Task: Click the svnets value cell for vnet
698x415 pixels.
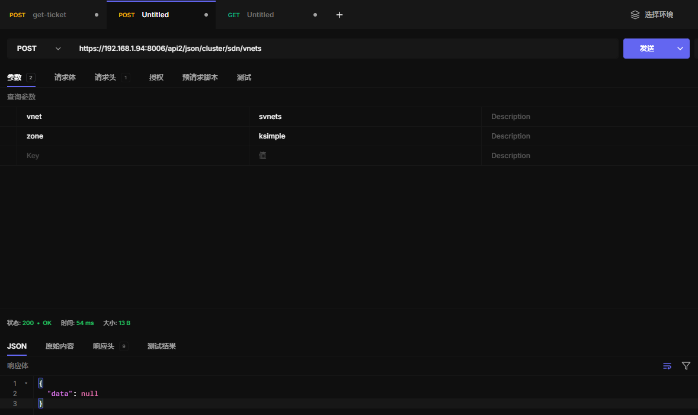Action: 364,117
